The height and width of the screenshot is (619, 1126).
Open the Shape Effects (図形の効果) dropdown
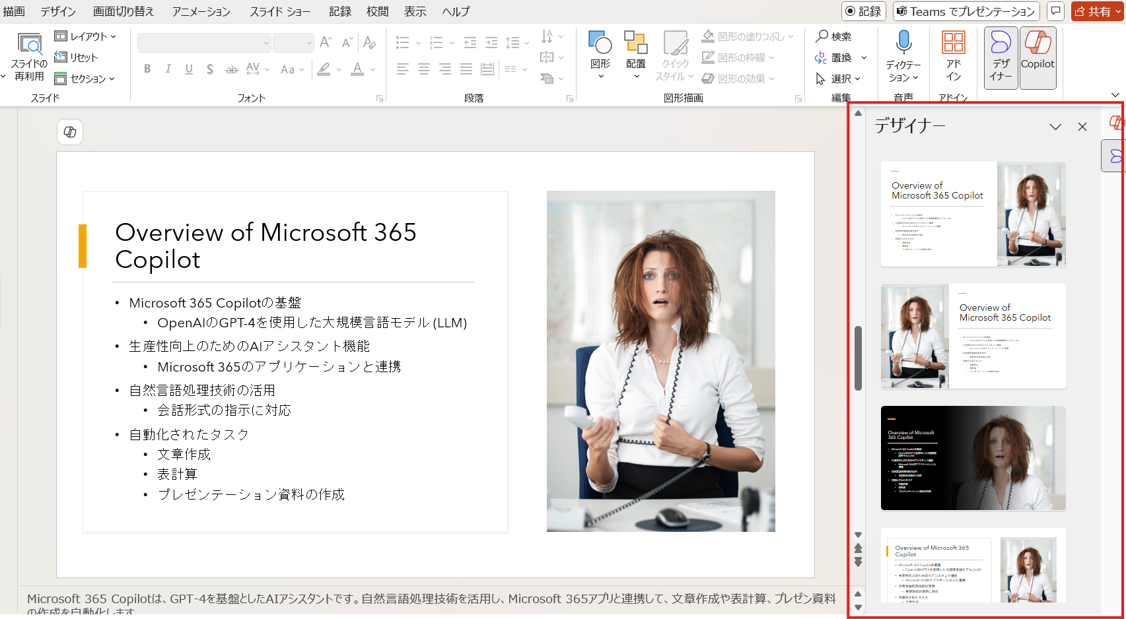pos(738,79)
